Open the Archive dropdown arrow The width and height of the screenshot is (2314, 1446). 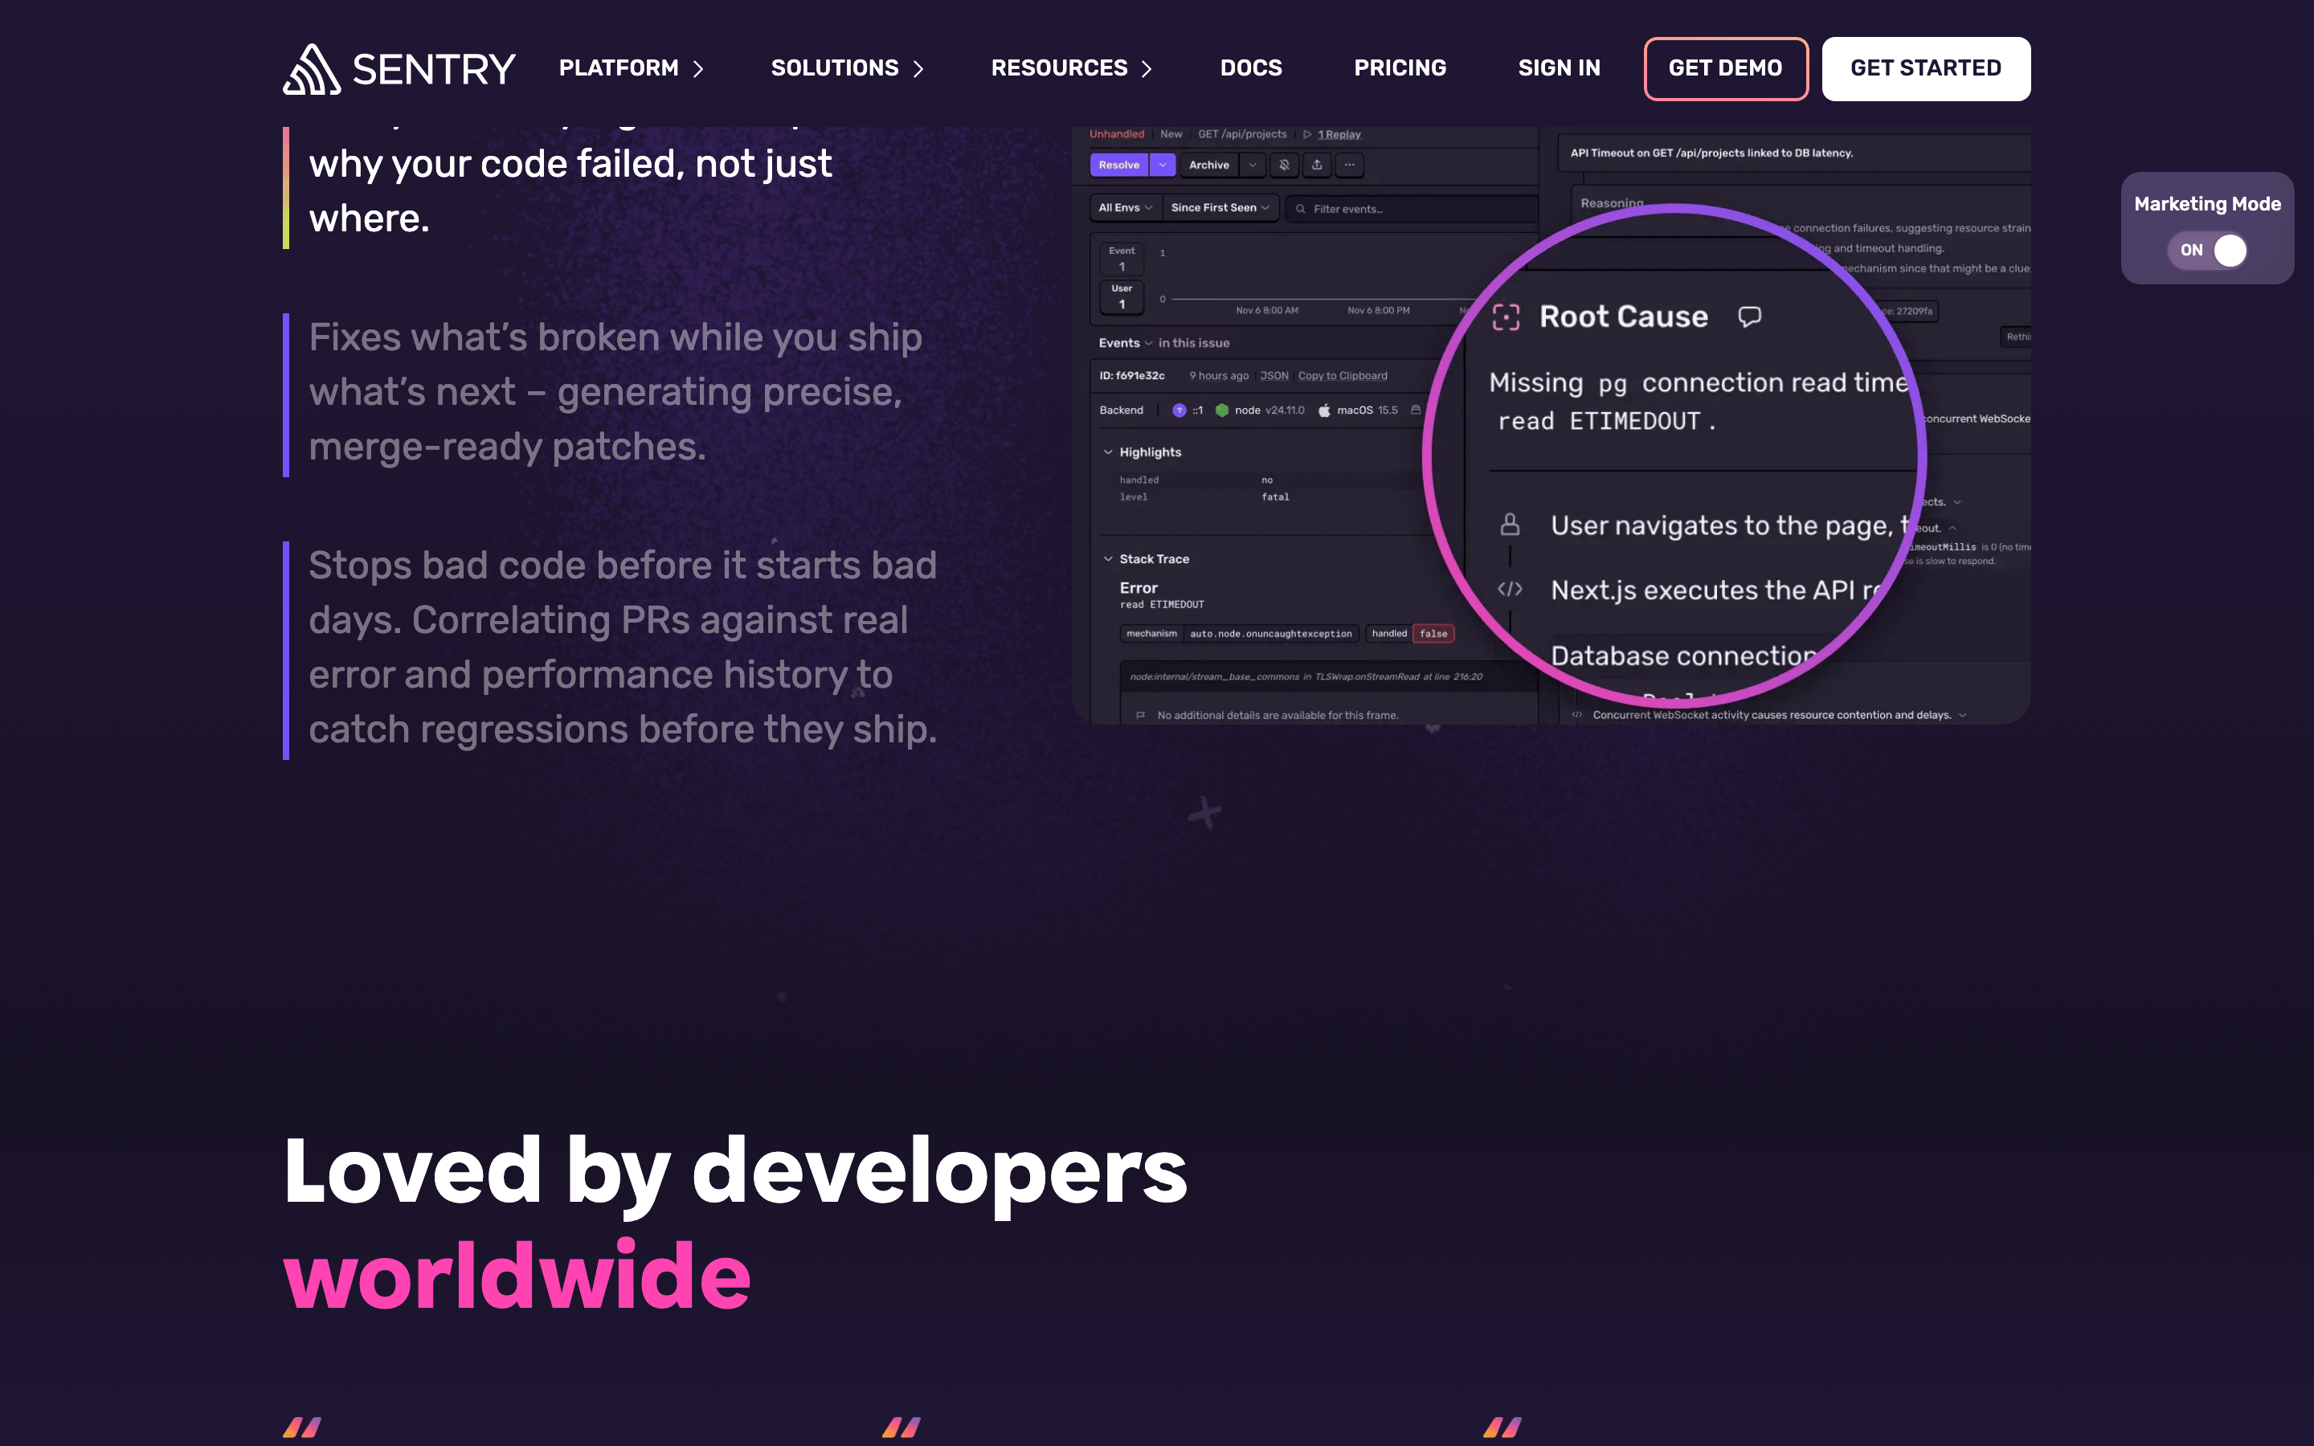coord(1253,165)
